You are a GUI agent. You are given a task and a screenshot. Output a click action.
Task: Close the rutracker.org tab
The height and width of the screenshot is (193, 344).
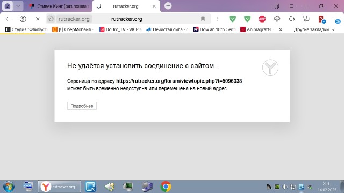[154, 6]
